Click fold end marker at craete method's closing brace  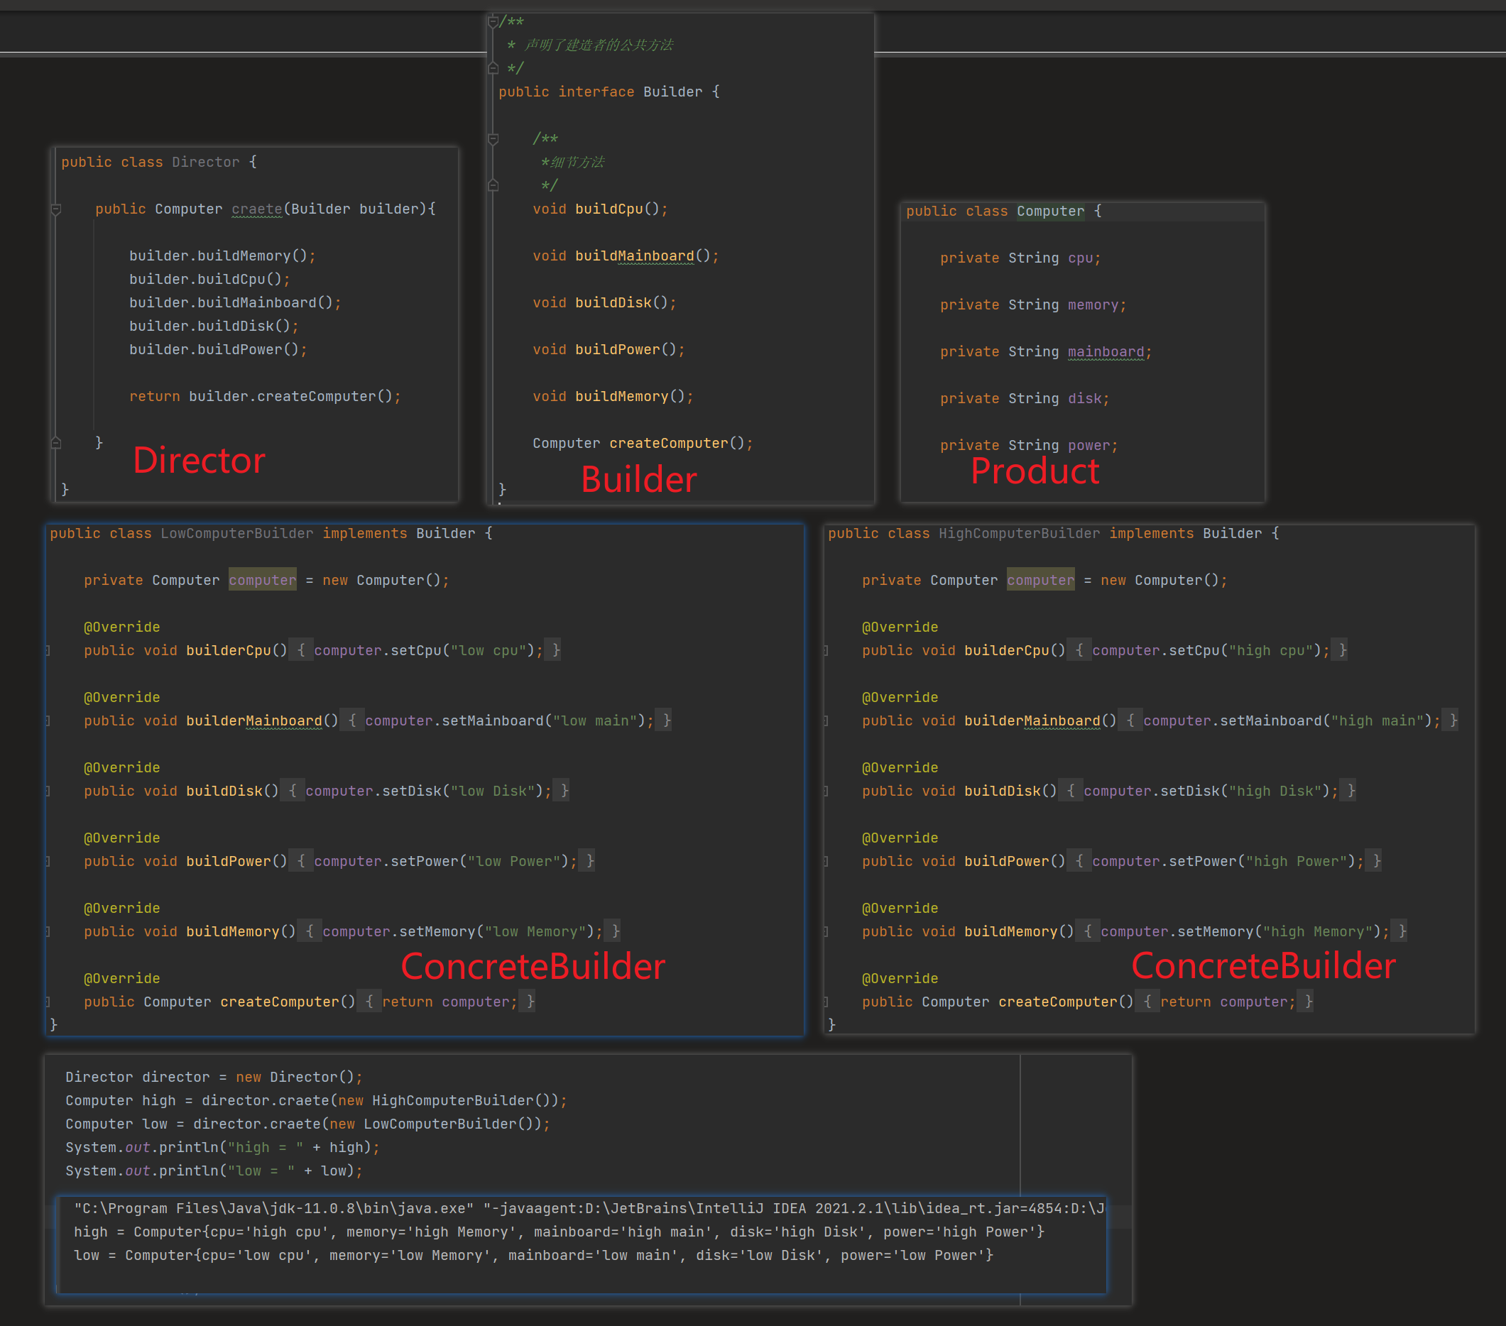56,443
